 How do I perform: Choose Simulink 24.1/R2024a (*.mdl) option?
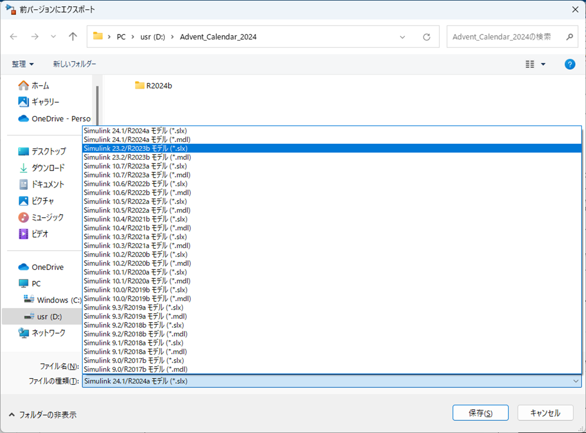[332, 139]
